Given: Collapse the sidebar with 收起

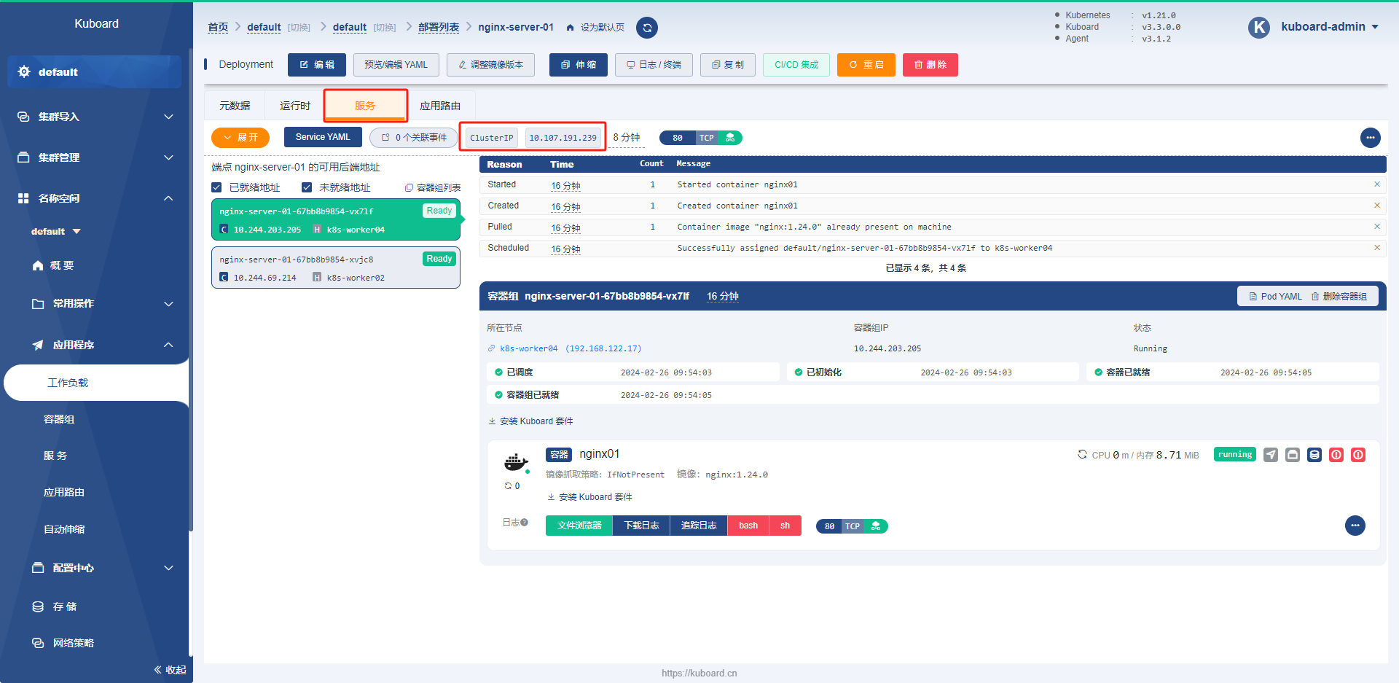Looking at the screenshot, I should tap(171, 670).
